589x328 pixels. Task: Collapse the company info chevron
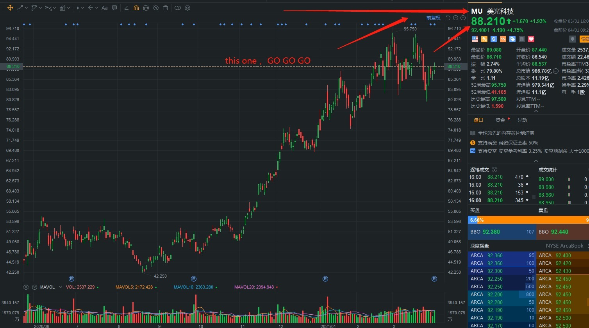(536, 160)
